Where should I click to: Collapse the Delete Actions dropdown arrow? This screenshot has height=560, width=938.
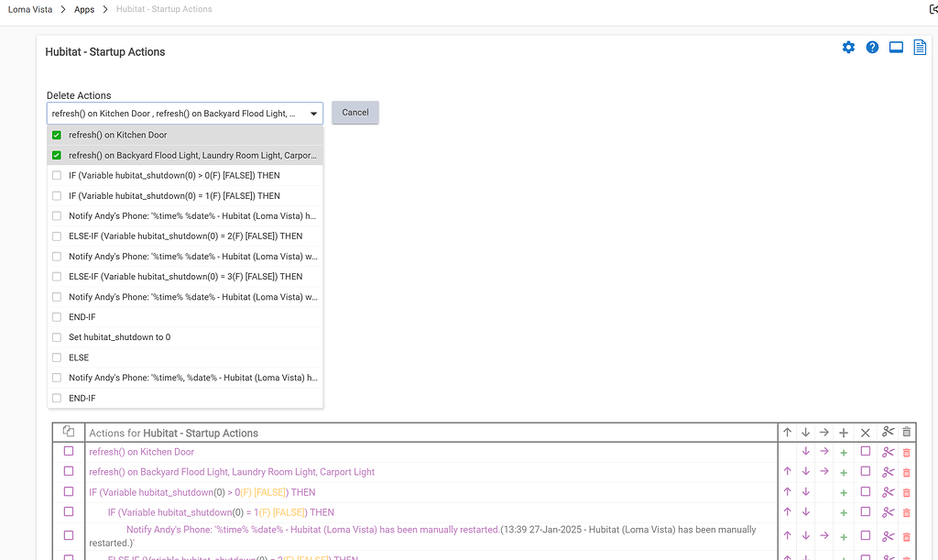pos(314,114)
